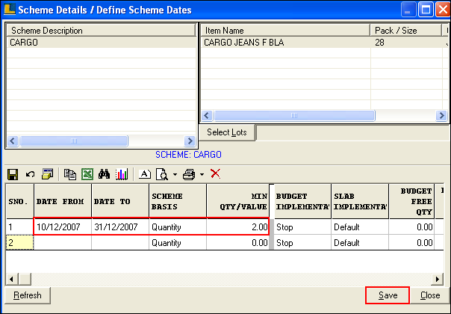Minimize the Scheme Details window

pos(408,10)
